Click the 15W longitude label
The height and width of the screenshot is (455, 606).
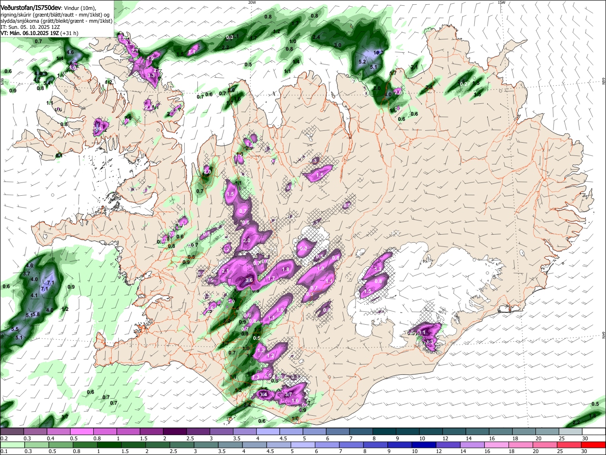pos(501,2)
